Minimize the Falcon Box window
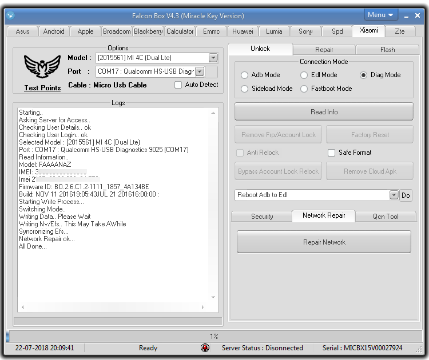Screen dimensions: 429x360 tap(406, 16)
